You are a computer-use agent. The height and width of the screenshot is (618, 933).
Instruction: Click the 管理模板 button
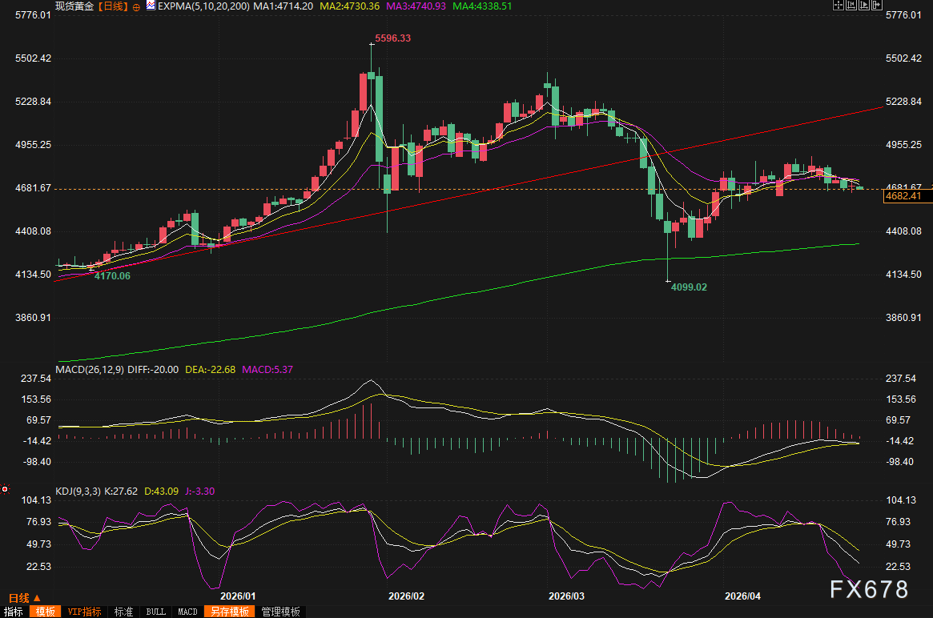click(x=280, y=611)
